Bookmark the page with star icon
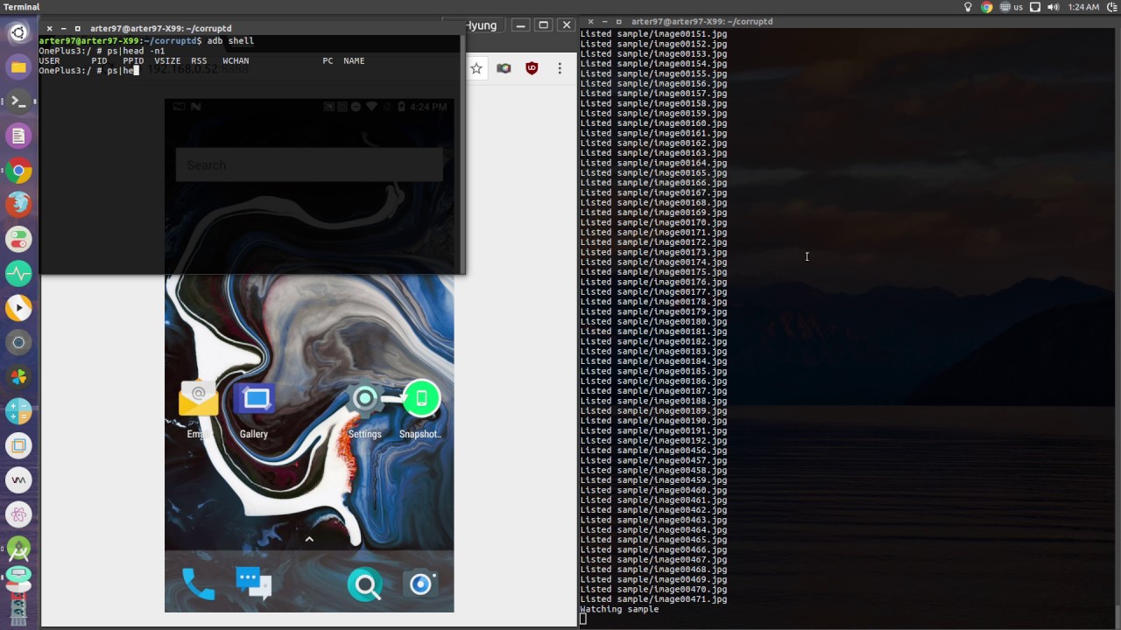The image size is (1121, 630). click(476, 68)
